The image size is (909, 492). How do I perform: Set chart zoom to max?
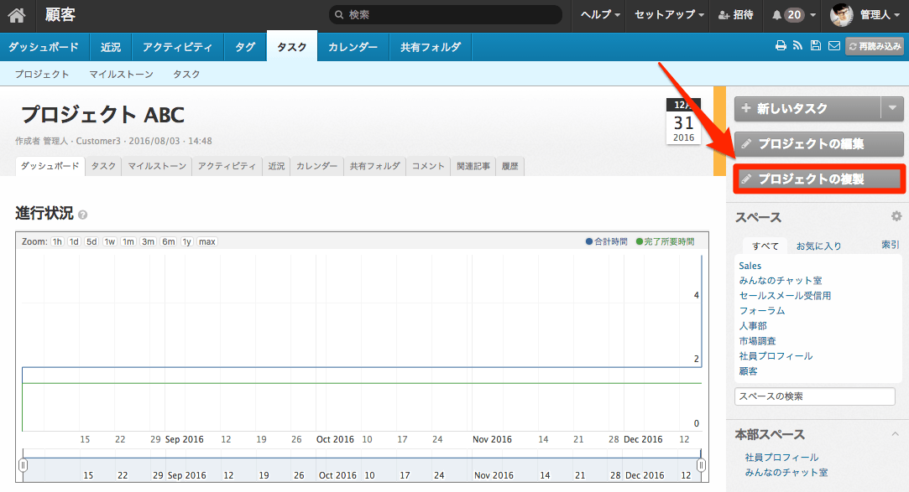(207, 242)
